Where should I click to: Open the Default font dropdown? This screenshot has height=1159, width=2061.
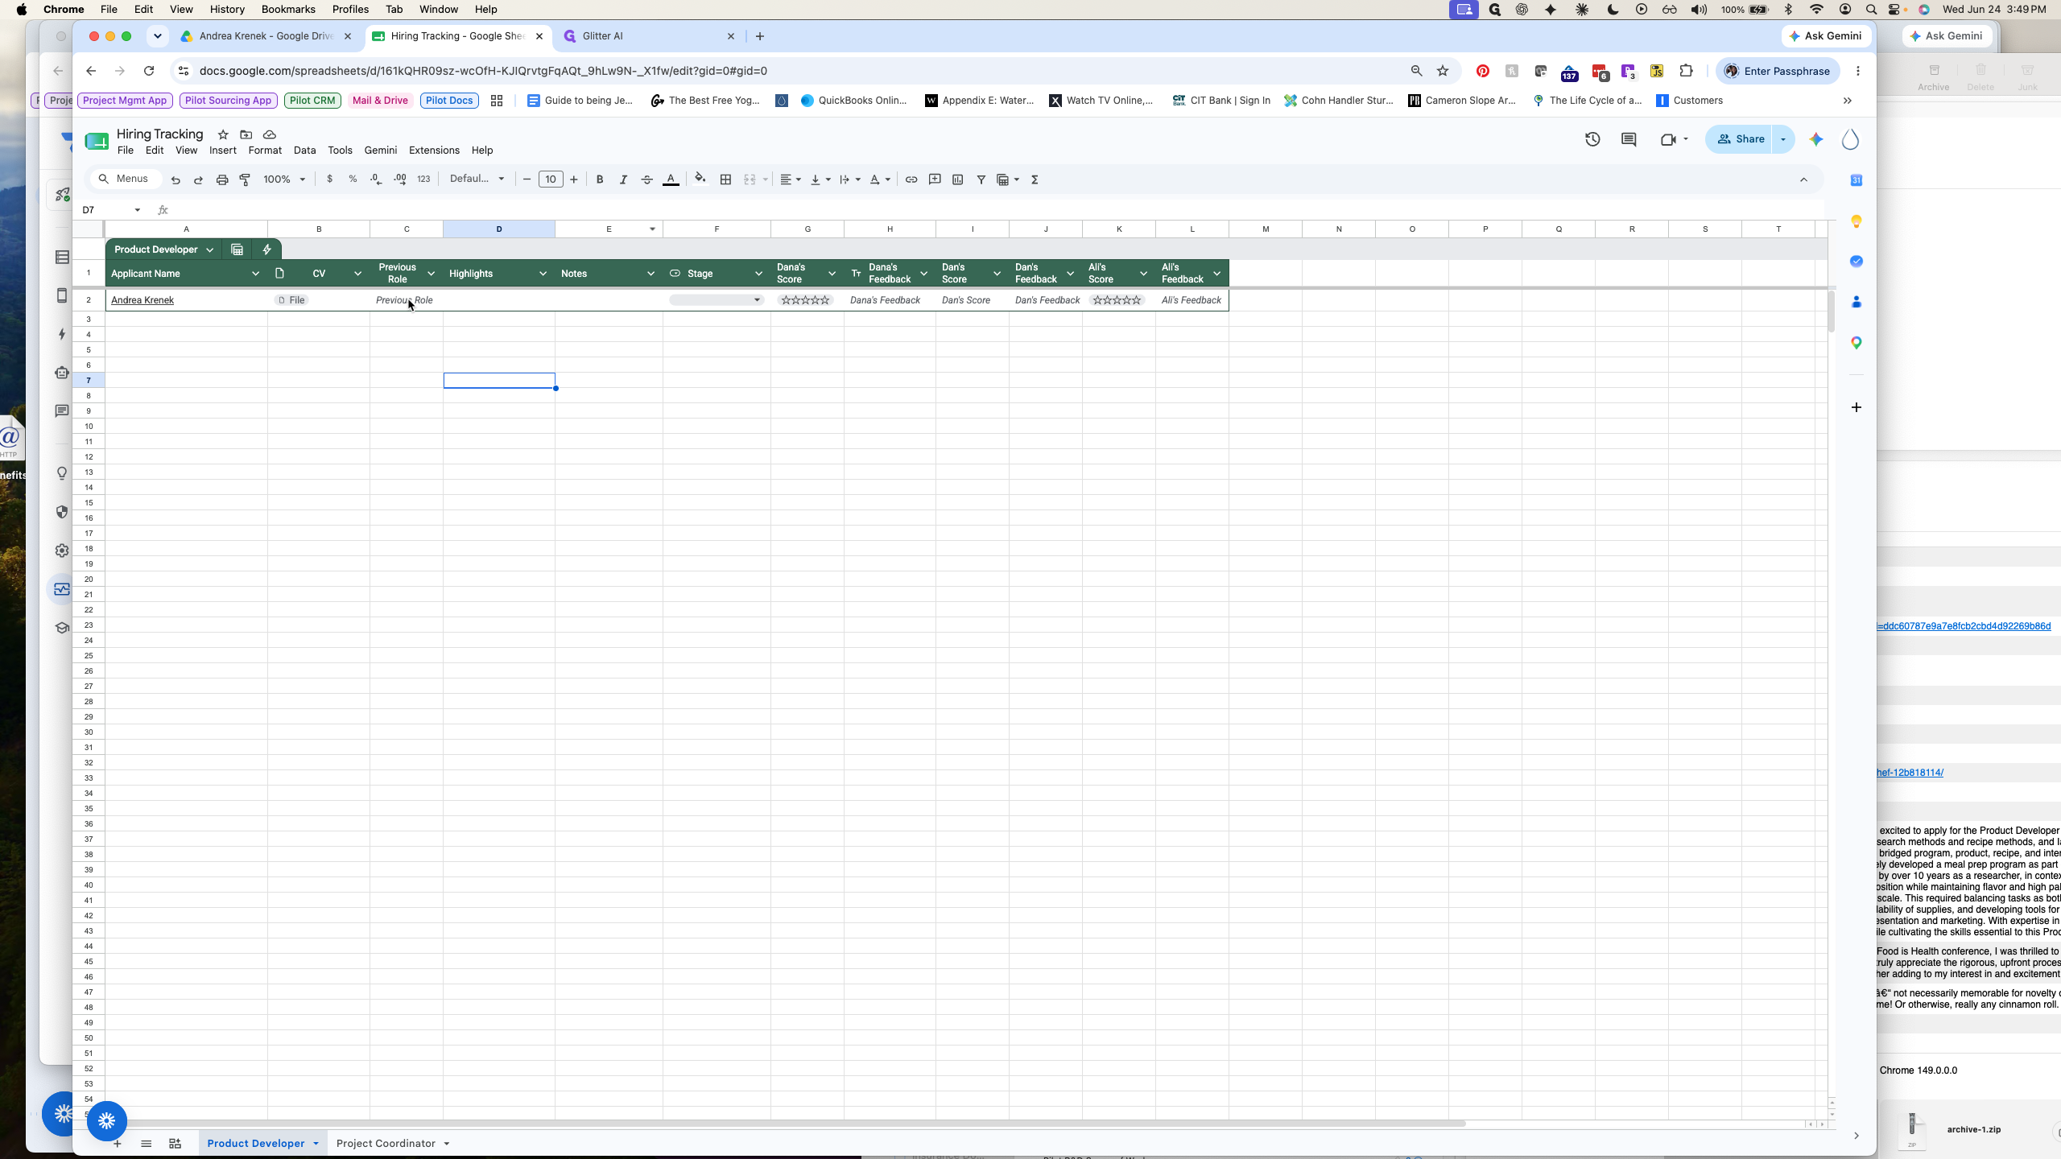point(477,179)
